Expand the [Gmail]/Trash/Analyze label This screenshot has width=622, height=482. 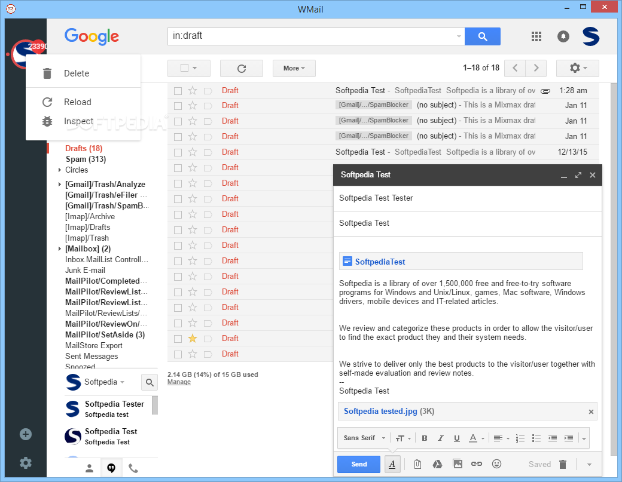pyautogui.click(x=59, y=184)
